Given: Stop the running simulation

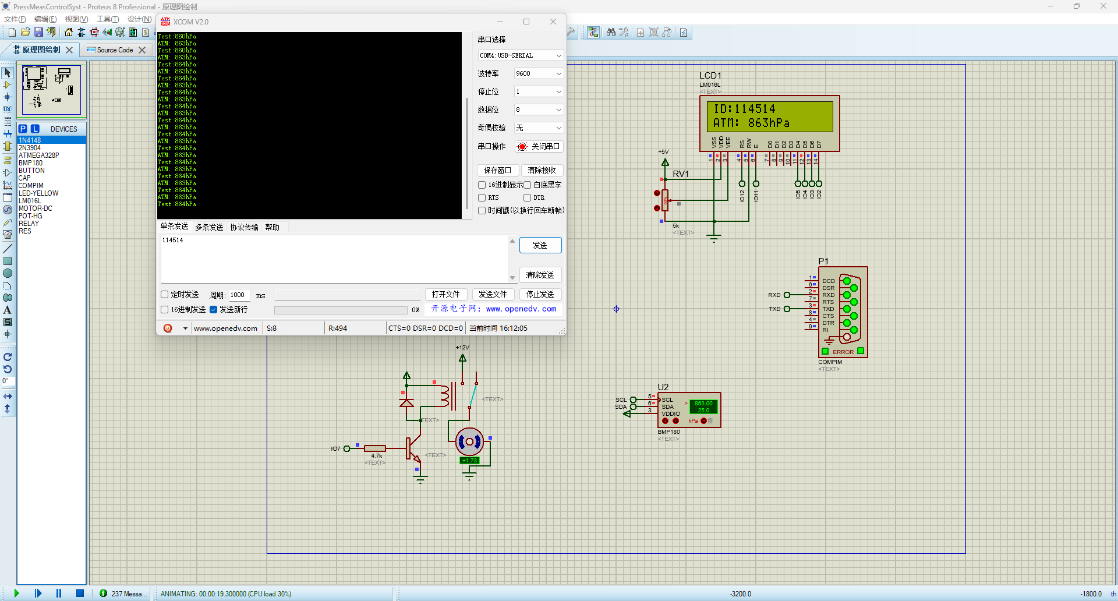Looking at the screenshot, I should pos(80,593).
